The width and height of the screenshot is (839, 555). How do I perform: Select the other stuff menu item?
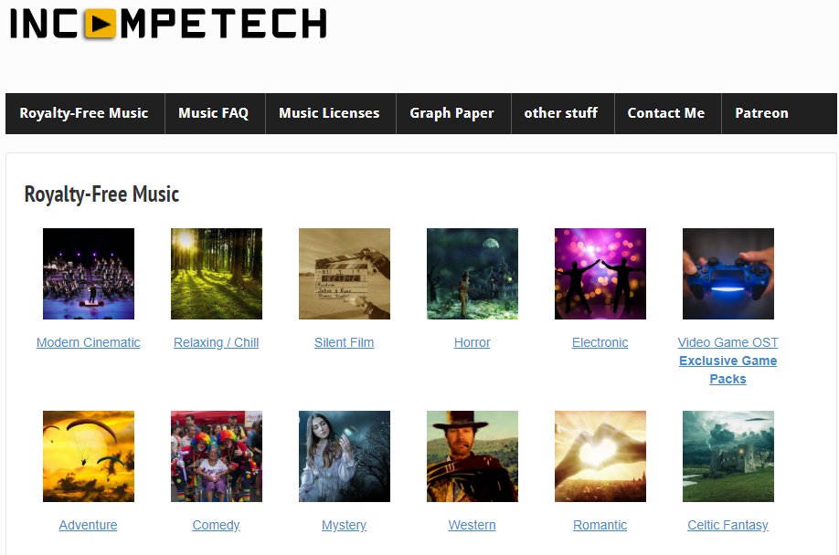[x=561, y=113]
